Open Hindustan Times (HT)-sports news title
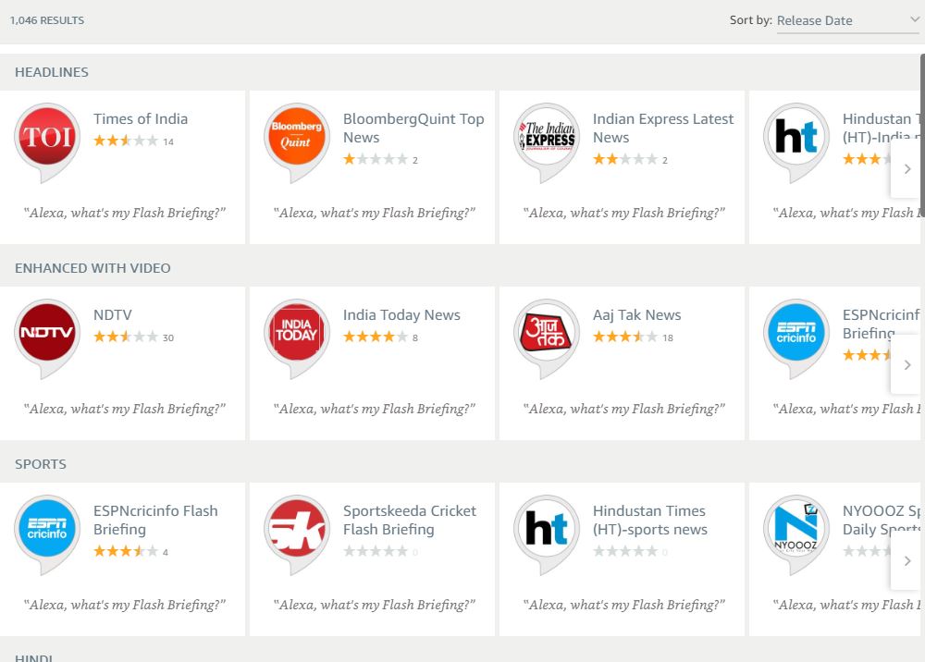This screenshot has height=662, width=925. coord(650,520)
